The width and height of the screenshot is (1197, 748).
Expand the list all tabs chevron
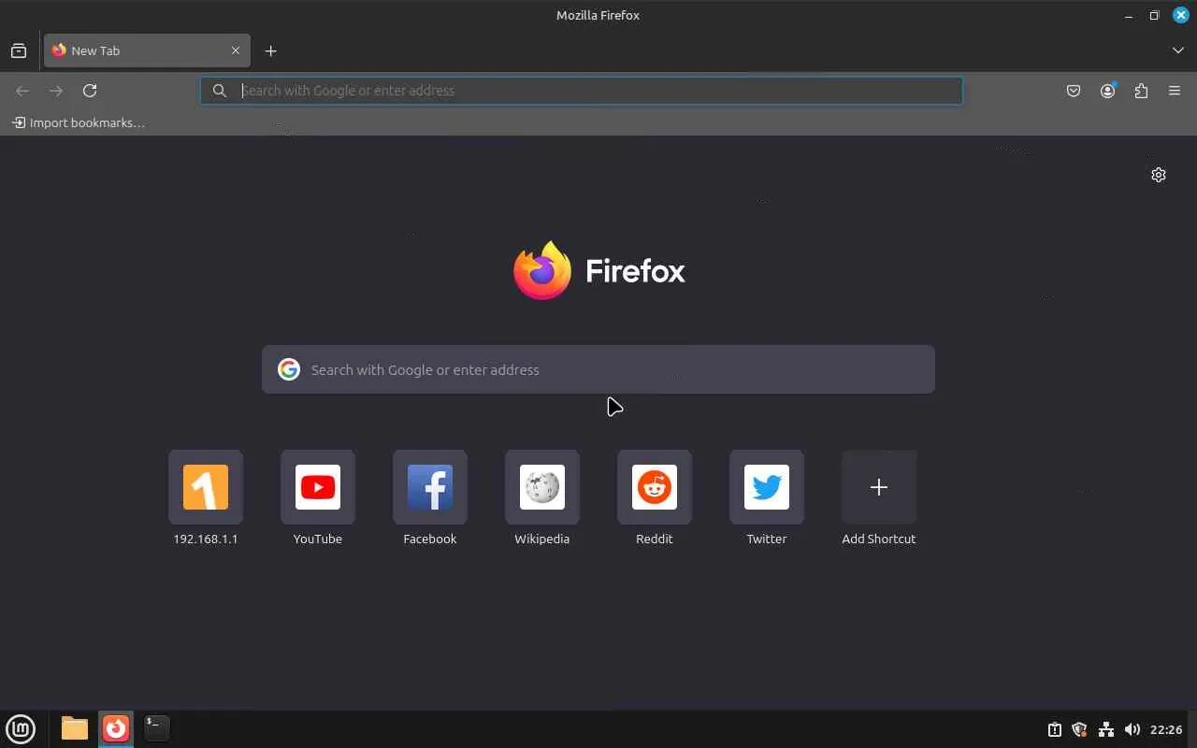tap(1178, 50)
